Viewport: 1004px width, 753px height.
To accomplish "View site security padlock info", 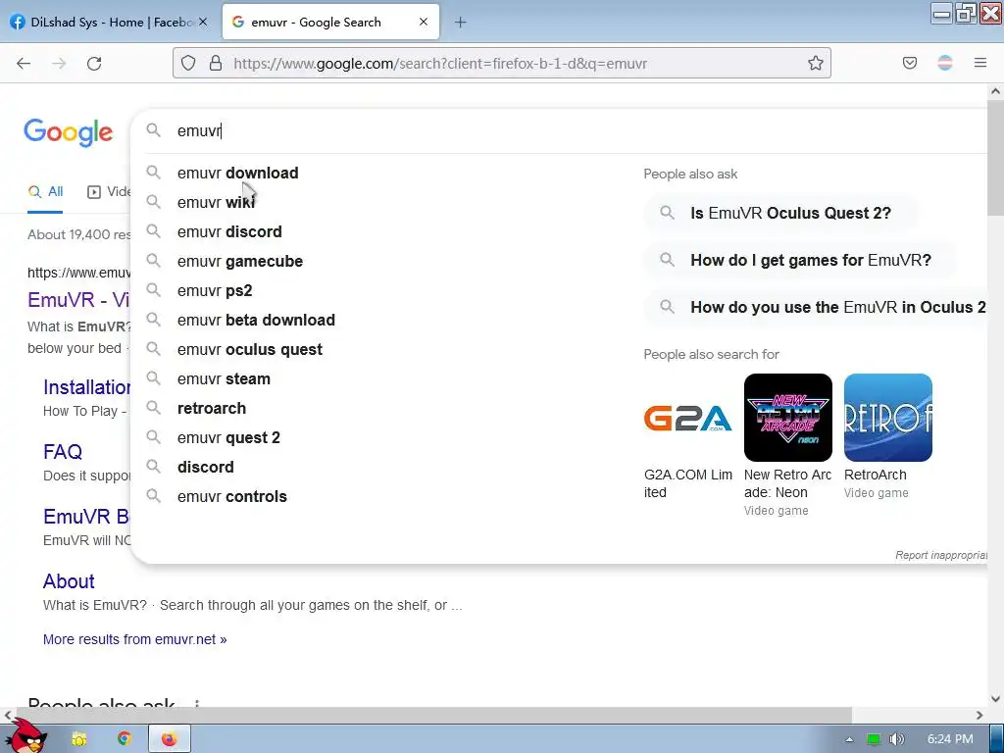I will pyautogui.click(x=216, y=63).
